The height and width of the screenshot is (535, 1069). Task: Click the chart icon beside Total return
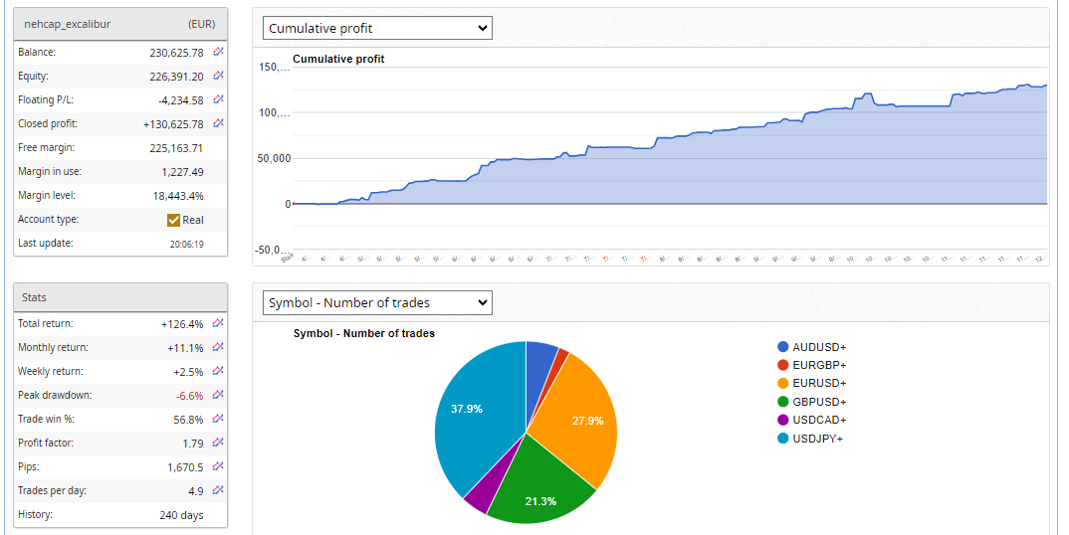pyautogui.click(x=218, y=323)
